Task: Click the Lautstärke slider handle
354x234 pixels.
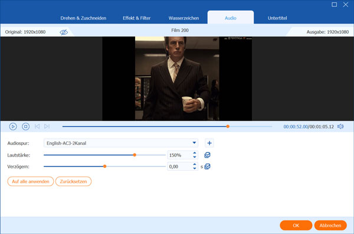Action: click(135, 155)
